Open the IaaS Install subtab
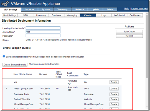 pyautogui.click(x=120, y=15)
